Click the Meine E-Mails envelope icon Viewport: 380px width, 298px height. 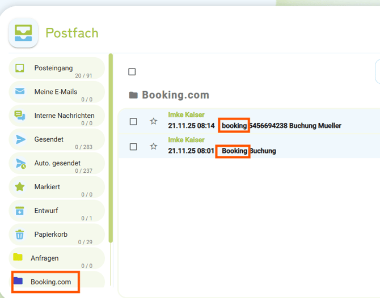20,91
